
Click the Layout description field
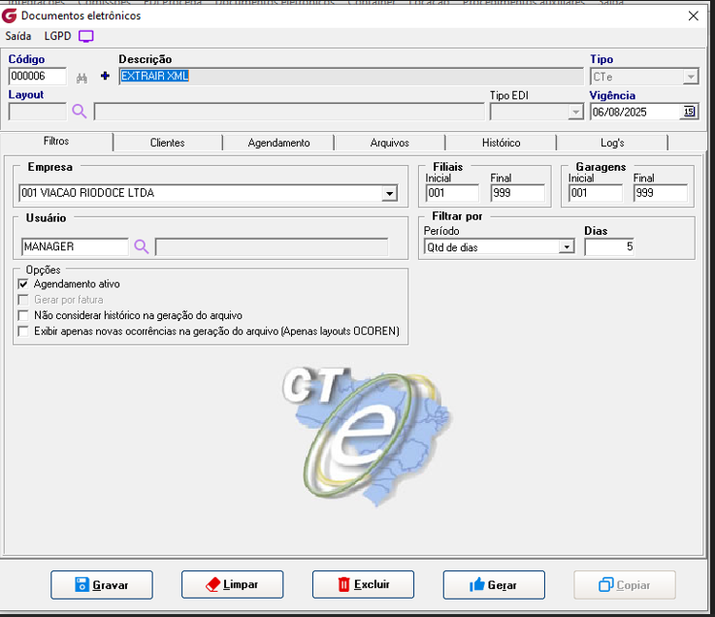pos(289,112)
